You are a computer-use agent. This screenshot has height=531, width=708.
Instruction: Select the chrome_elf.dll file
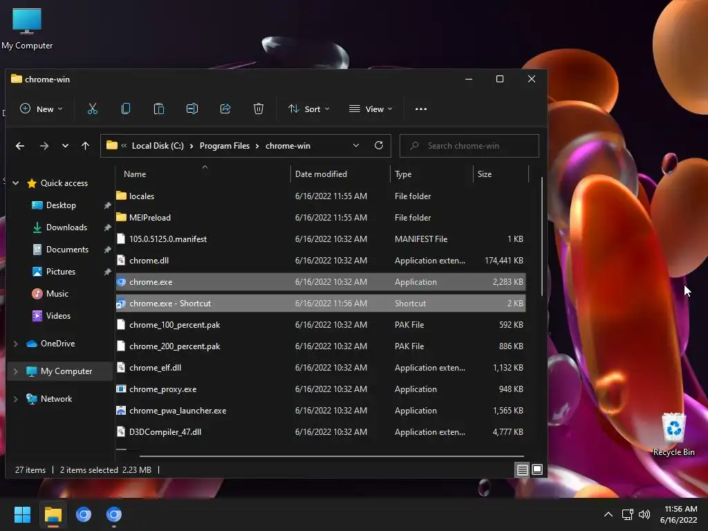[321, 368]
